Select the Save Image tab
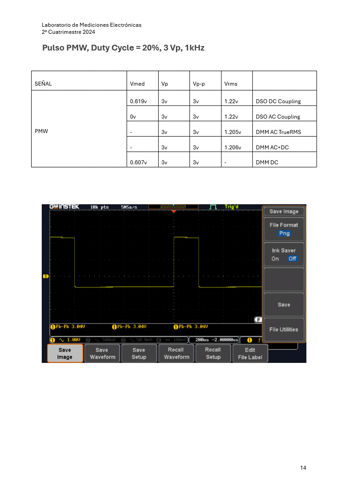This screenshot has width=349, height=493. pos(65,353)
